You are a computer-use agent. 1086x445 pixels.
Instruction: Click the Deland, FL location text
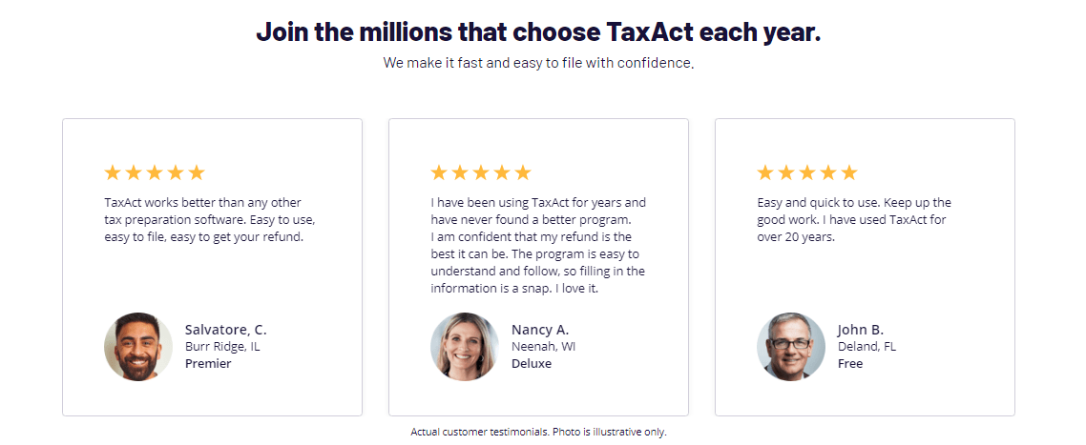(867, 347)
